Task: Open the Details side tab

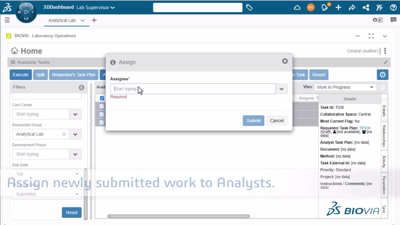Action: point(384,111)
